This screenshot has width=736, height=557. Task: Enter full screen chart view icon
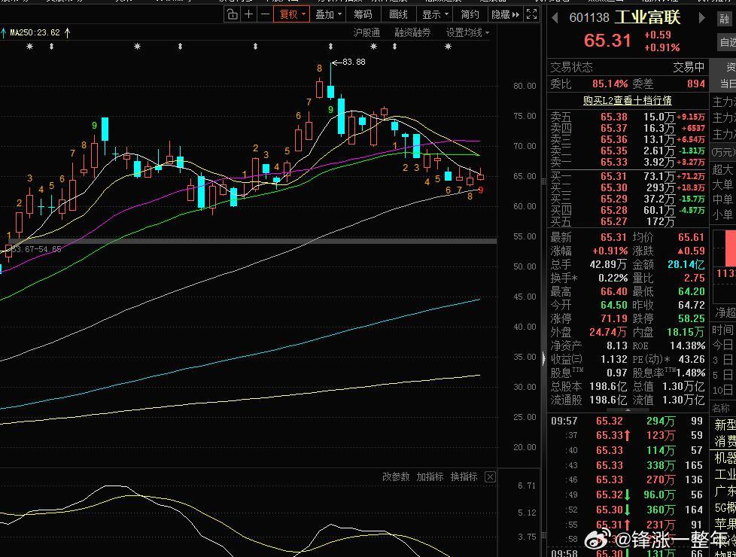click(x=531, y=14)
